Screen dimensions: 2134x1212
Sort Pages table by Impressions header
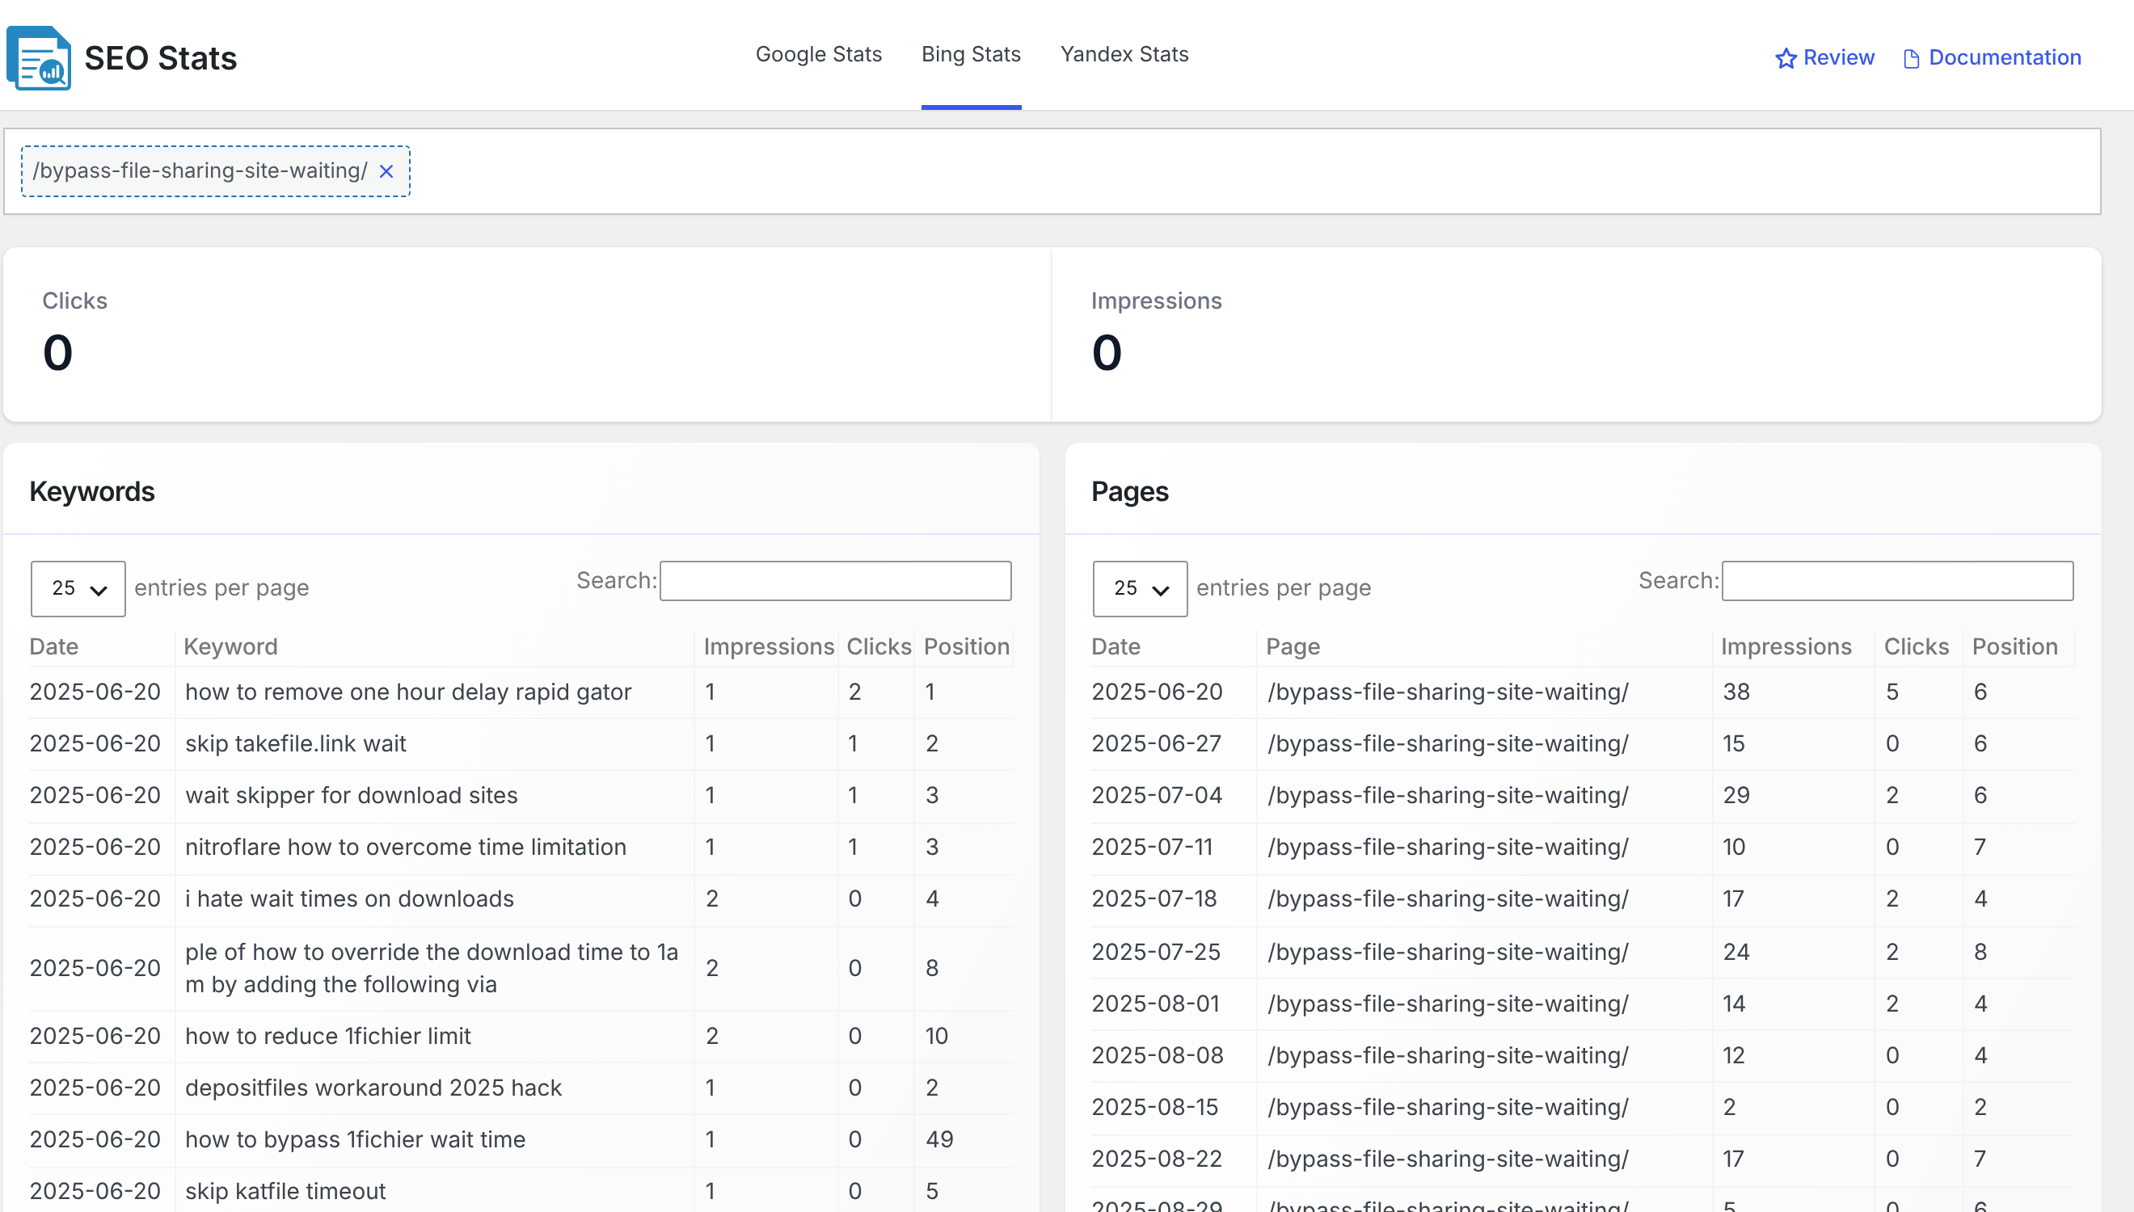point(1786,646)
